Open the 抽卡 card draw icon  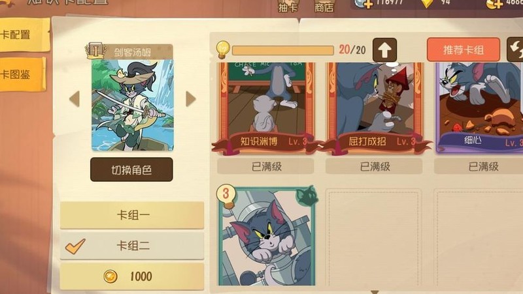coord(288,6)
